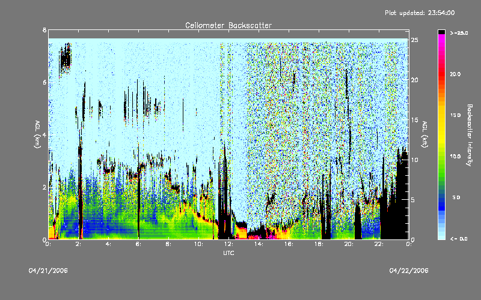
Task: Click the '04/21/2006' start date
Action: [x=48, y=271]
